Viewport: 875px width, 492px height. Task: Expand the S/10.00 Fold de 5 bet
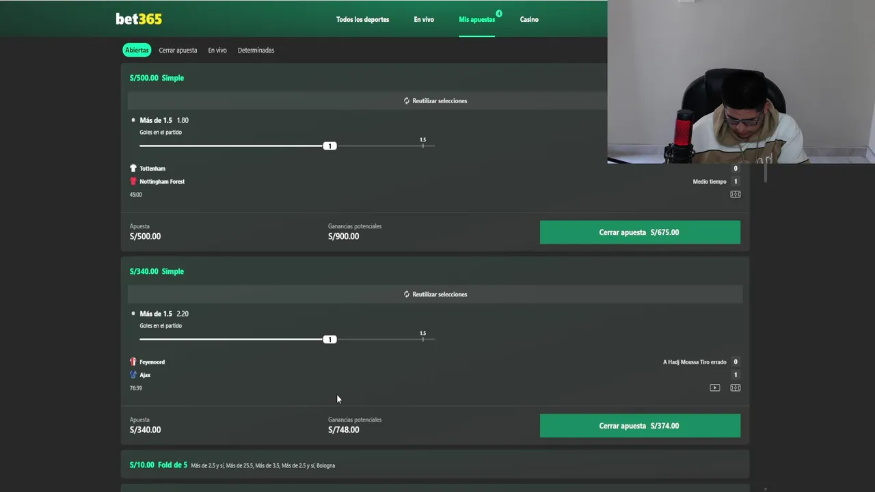pos(435,465)
